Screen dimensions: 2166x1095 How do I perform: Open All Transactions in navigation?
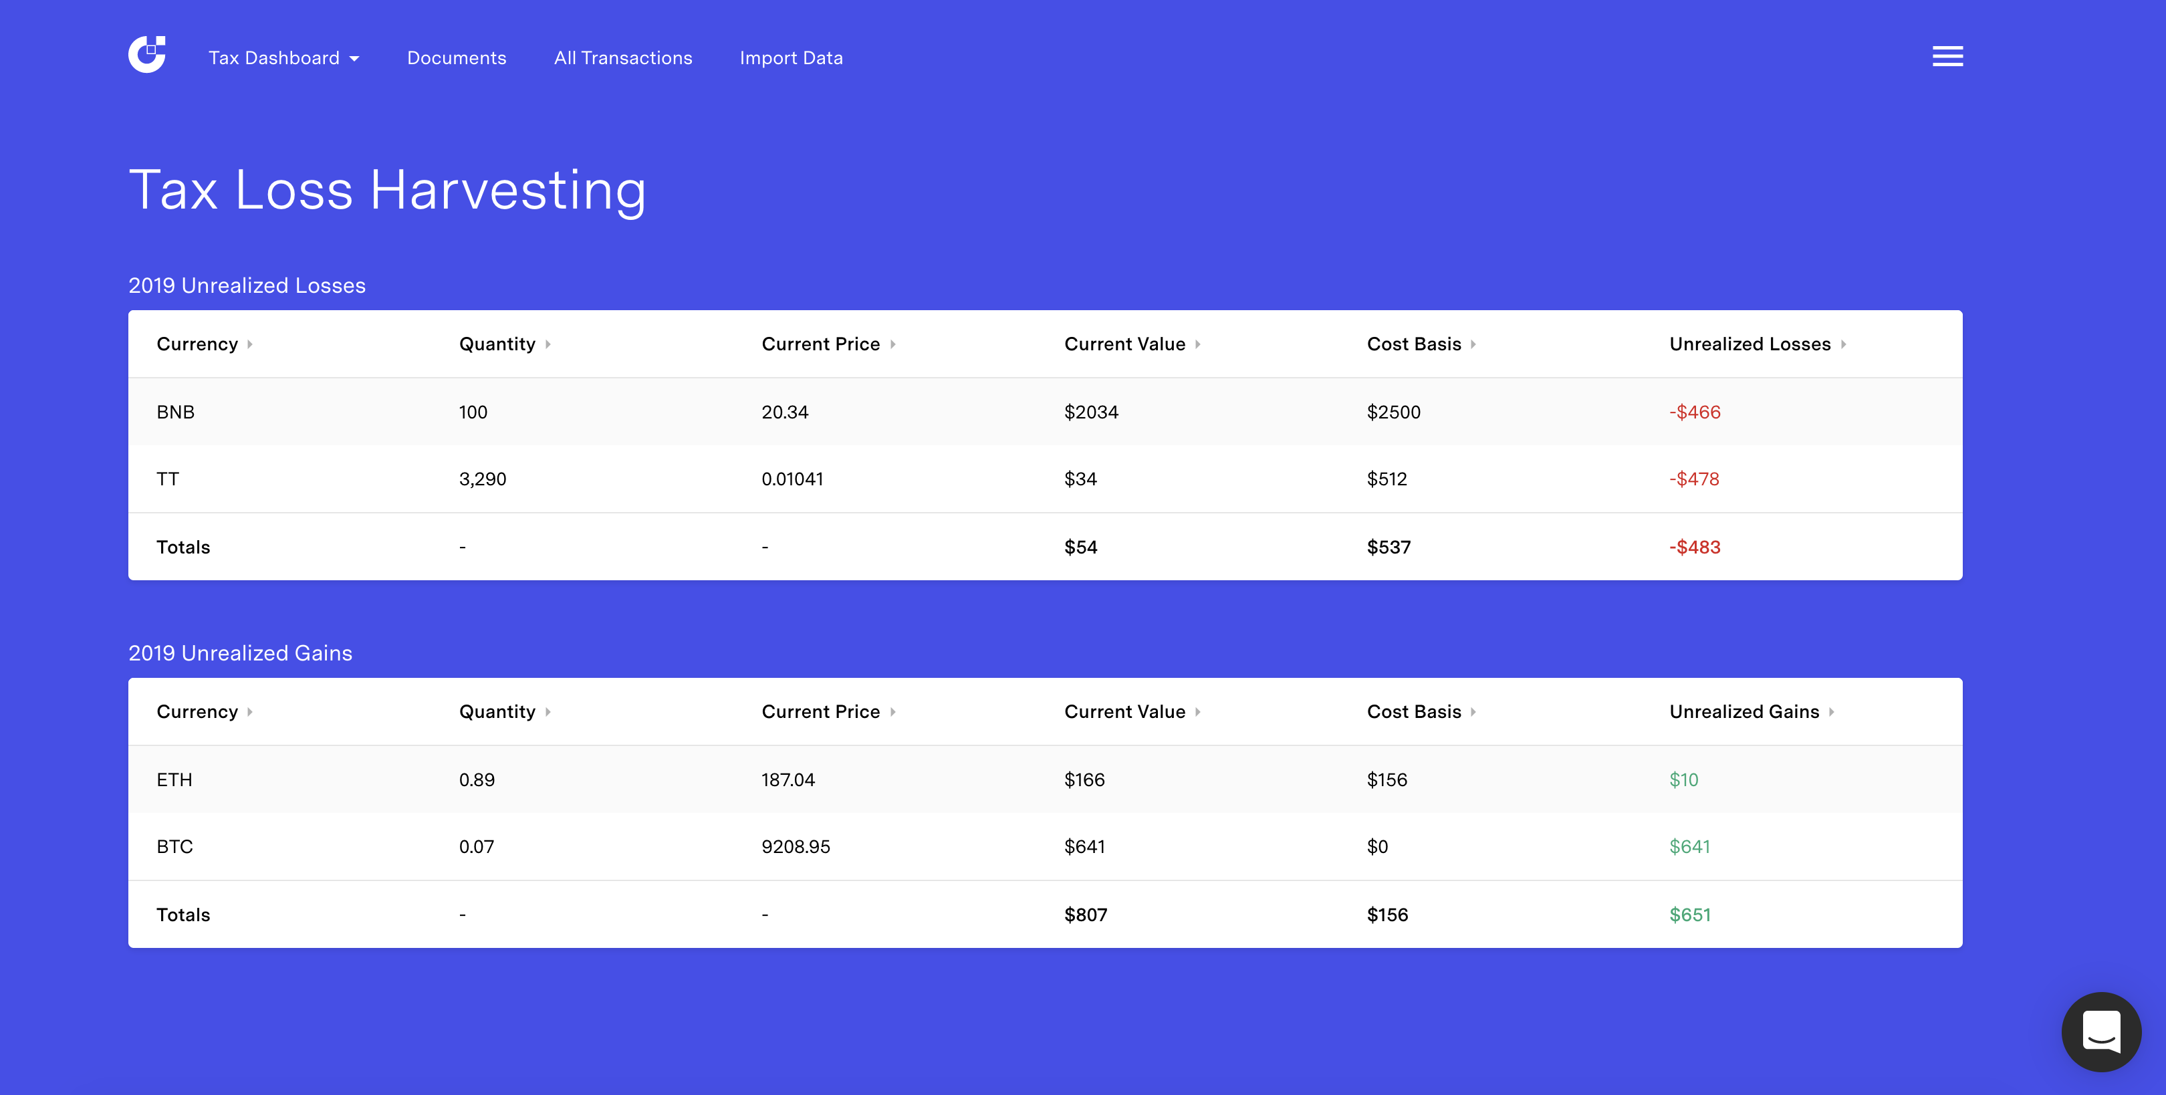(x=623, y=58)
